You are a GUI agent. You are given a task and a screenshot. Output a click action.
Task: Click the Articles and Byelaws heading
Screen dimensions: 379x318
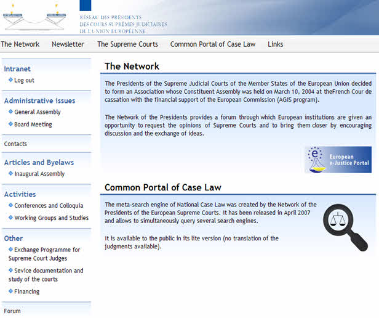pyautogui.click(x=39, y=162)
